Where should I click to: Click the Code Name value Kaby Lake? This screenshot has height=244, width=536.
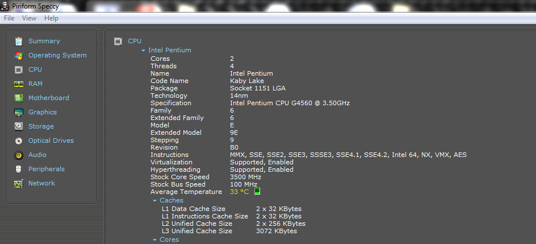tap(247, 81)
